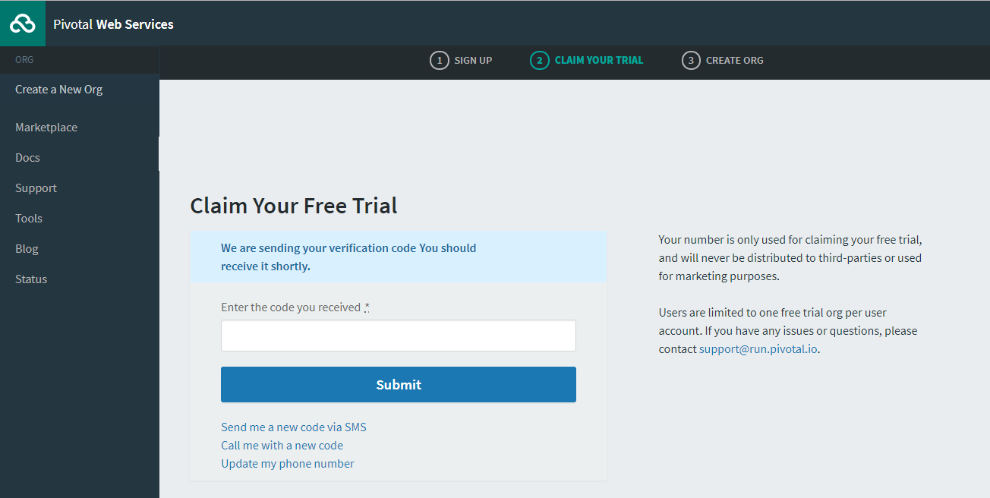Screen dimensions: 990x498
Task: Request a new code via SMS
Action: pos(293,427)
